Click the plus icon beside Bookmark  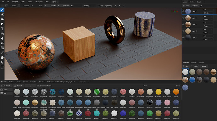pos(2,86)
